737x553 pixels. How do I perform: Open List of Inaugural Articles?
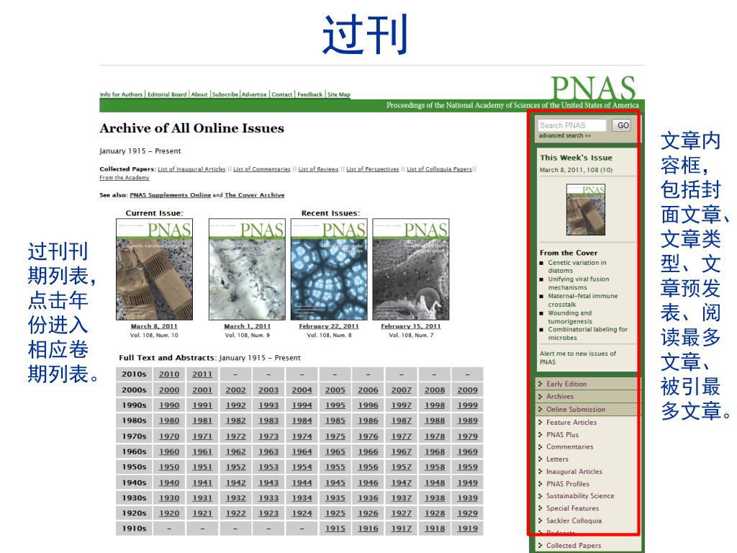point(191,169)
